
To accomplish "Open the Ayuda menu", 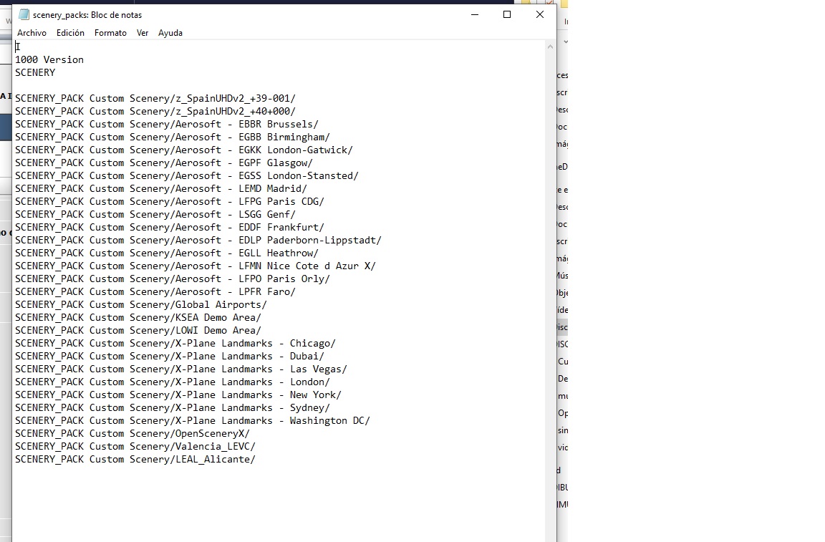I will pyautogui.click(x=170, y=33).
